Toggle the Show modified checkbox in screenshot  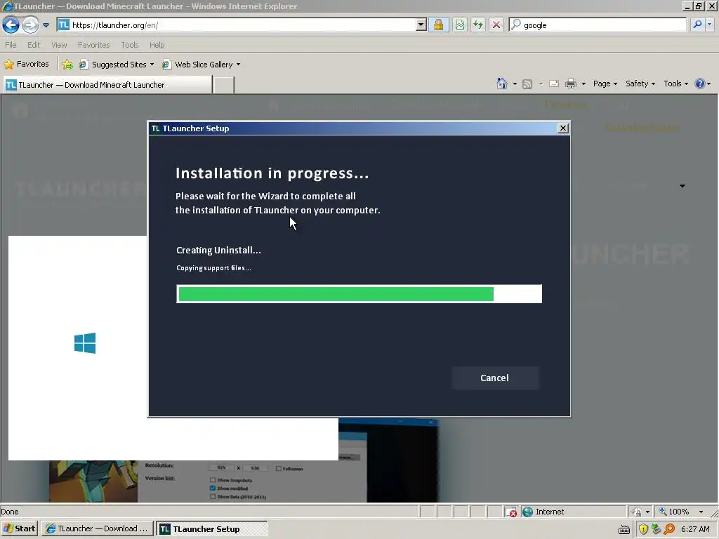(212, 488)
